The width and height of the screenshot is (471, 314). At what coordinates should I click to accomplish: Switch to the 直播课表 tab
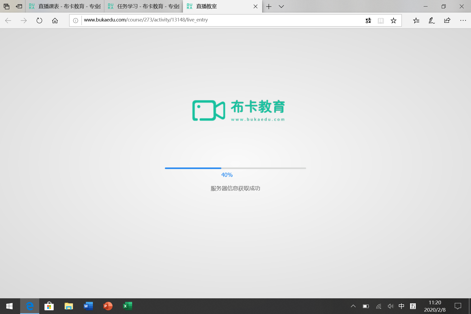click(x=65, y=6)
